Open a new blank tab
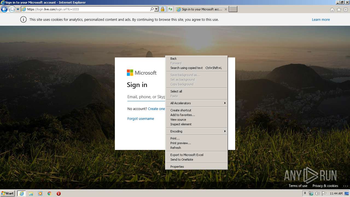The width and height of the screenshot is (350, 197). coord(233,9)
